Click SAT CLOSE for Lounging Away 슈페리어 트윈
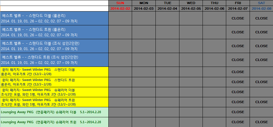Image resolution: width=273 pixels, height=127 pixels. tap(261, 122)
